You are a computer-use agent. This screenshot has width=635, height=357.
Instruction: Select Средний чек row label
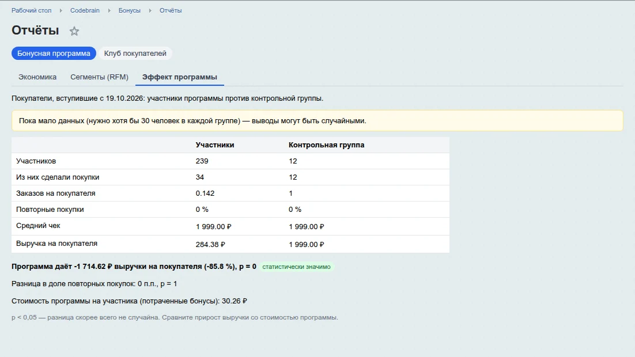pos(38,226)
